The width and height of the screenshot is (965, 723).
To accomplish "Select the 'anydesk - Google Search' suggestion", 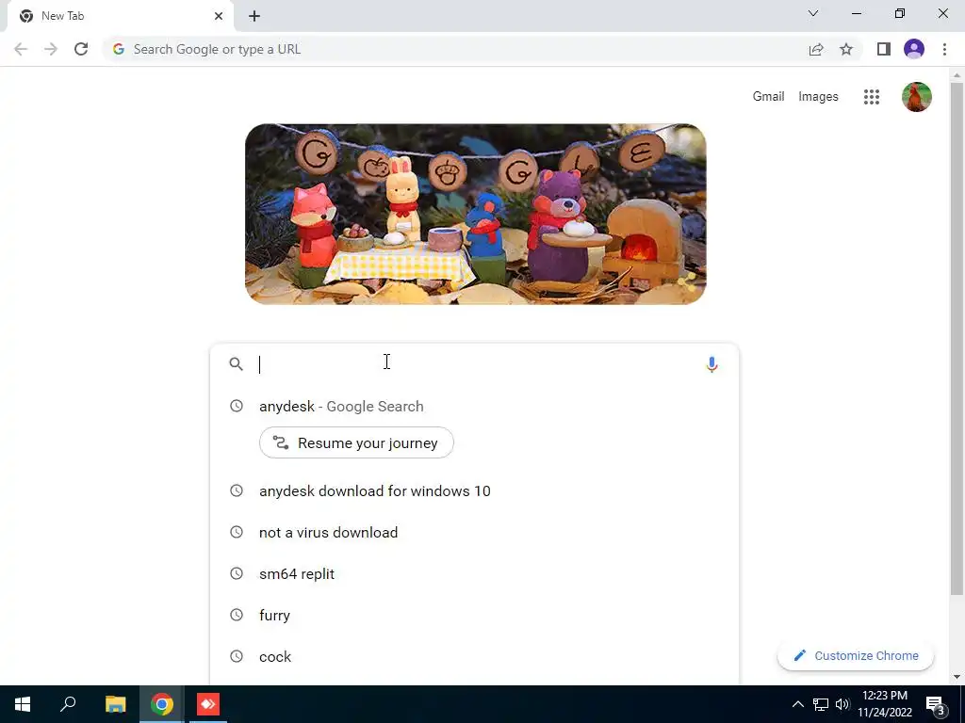I will pos(474,407).
